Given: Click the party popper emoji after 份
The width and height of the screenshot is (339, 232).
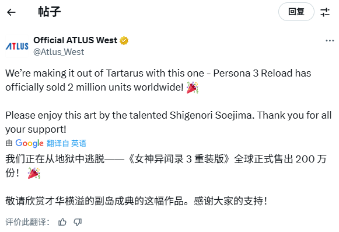Looking at the screenshot, I should pyautogui.click(x=34, y=173).
